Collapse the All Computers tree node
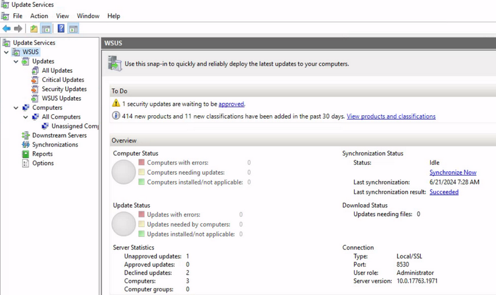Image resolution: width=496 pixels, height=295 pixels. (26, 117)
